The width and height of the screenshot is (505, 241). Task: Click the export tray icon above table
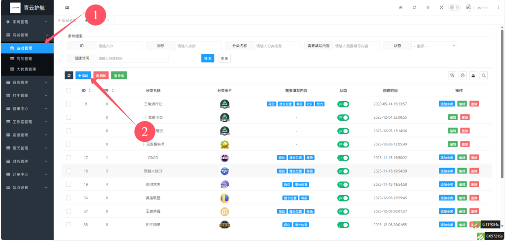pos(473,75)
